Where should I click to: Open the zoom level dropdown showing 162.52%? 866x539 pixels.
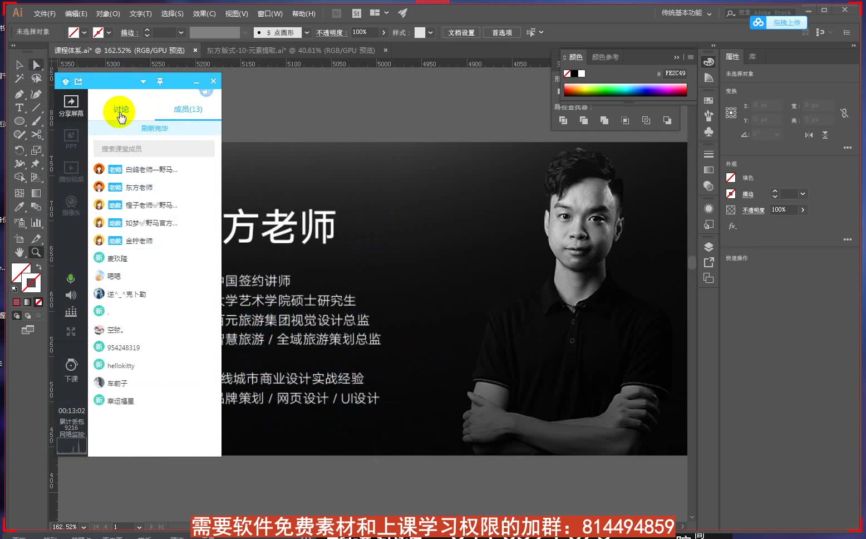click(82, 526)
